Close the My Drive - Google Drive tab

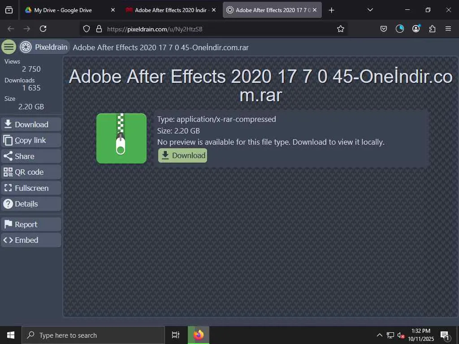click(113, 10)
